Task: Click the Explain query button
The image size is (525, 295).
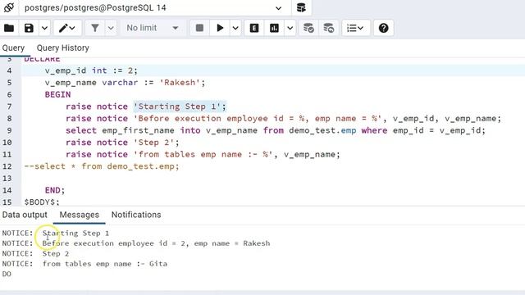Action: click(x=254, y=28)
